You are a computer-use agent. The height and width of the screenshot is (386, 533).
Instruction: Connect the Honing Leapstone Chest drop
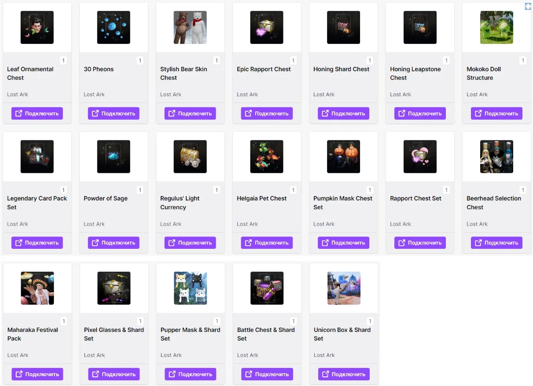click(420, 113)
